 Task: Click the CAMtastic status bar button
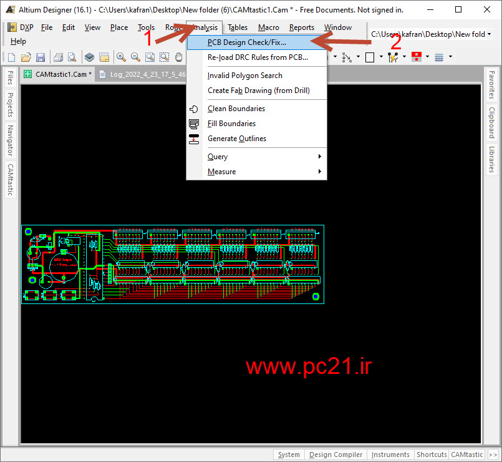467,455
